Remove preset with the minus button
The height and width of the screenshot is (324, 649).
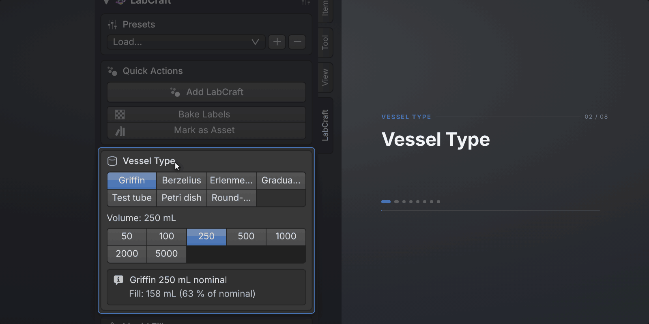[x=297, y=42]
